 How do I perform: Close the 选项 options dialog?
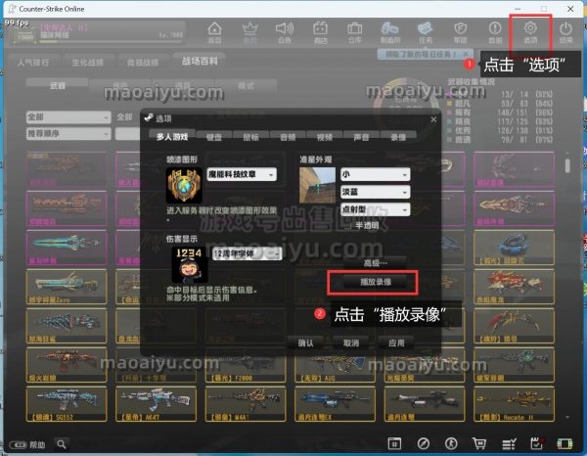coord(433,119)
